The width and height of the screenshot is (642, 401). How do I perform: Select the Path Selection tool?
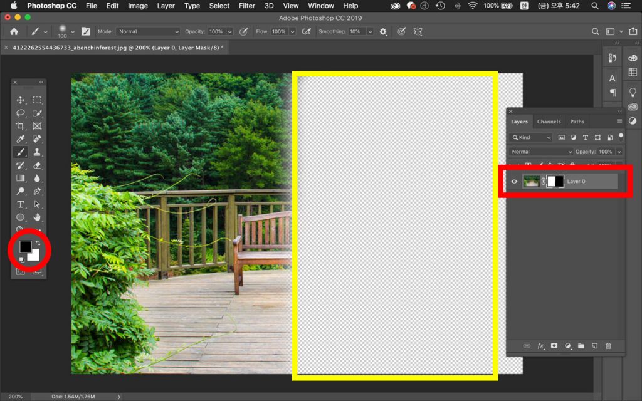pos(37,204)
